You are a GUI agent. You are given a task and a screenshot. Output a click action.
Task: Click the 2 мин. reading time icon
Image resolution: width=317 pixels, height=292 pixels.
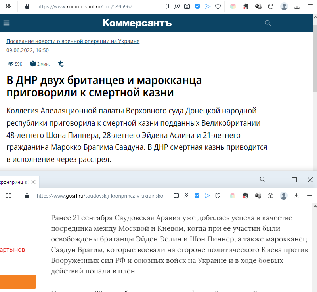pyautogui.click(x=33, y=64)
